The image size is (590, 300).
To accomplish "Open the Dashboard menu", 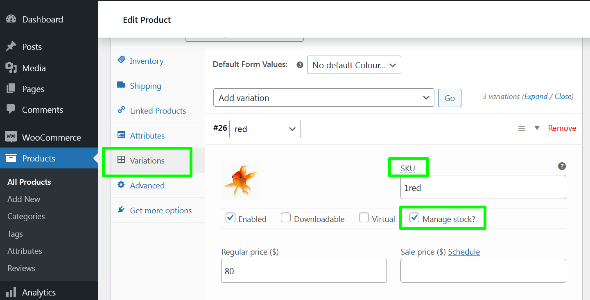I will click(x=49, y=19).
